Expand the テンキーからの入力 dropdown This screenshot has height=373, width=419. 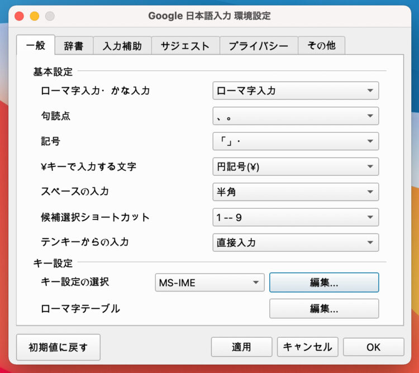click(296, 242)
